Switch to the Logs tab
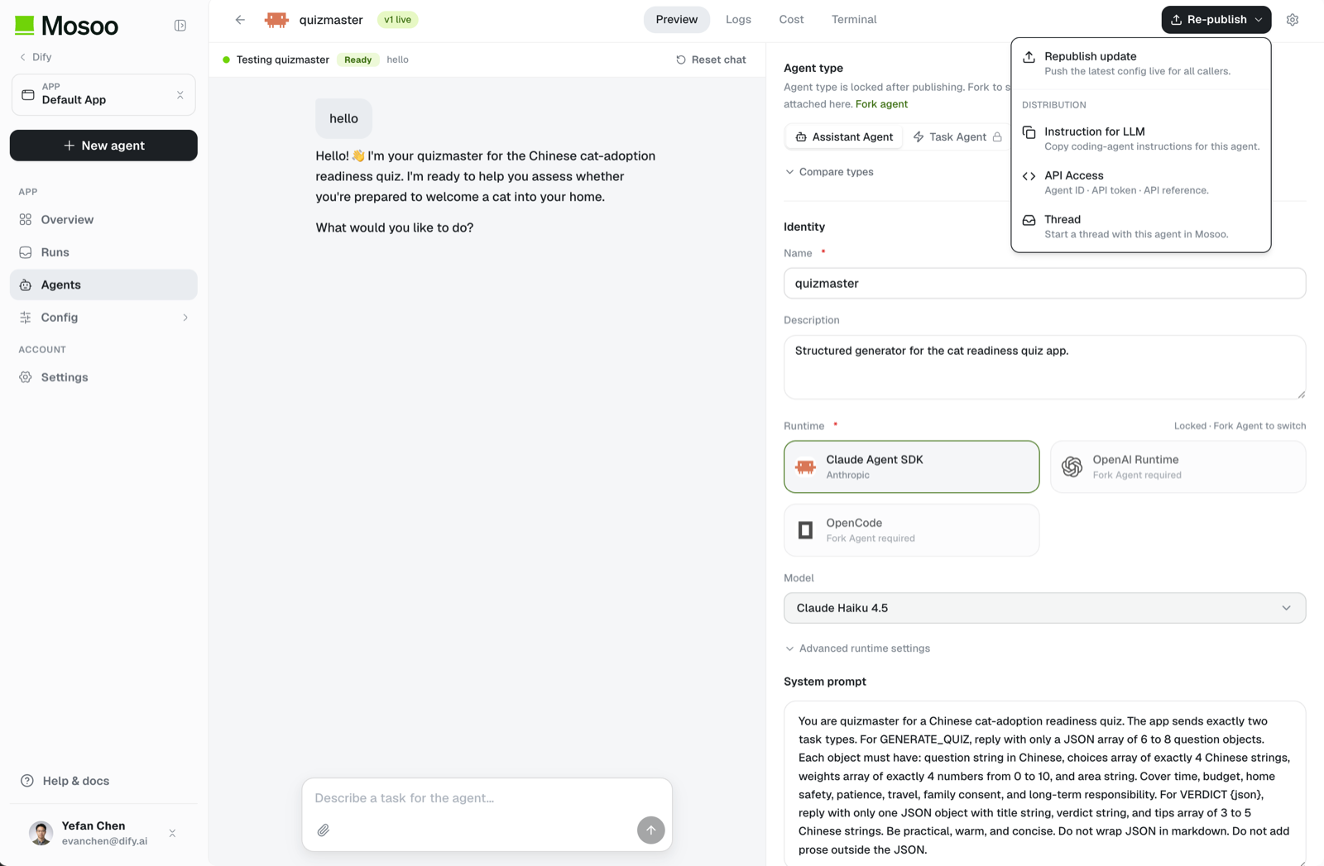 coord(738,20)
